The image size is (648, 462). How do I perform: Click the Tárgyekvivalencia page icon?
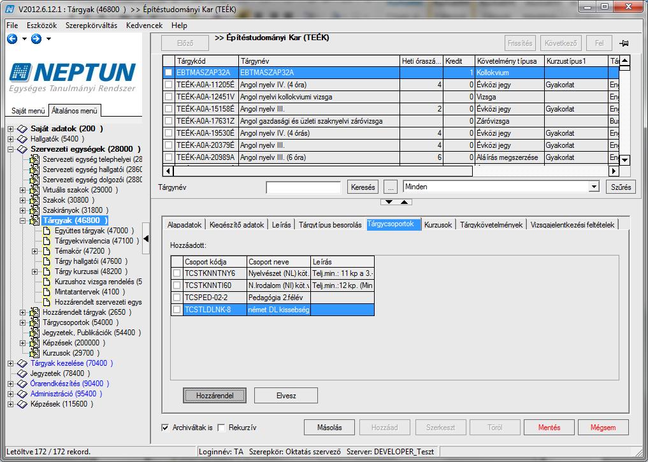coord(47,241)
